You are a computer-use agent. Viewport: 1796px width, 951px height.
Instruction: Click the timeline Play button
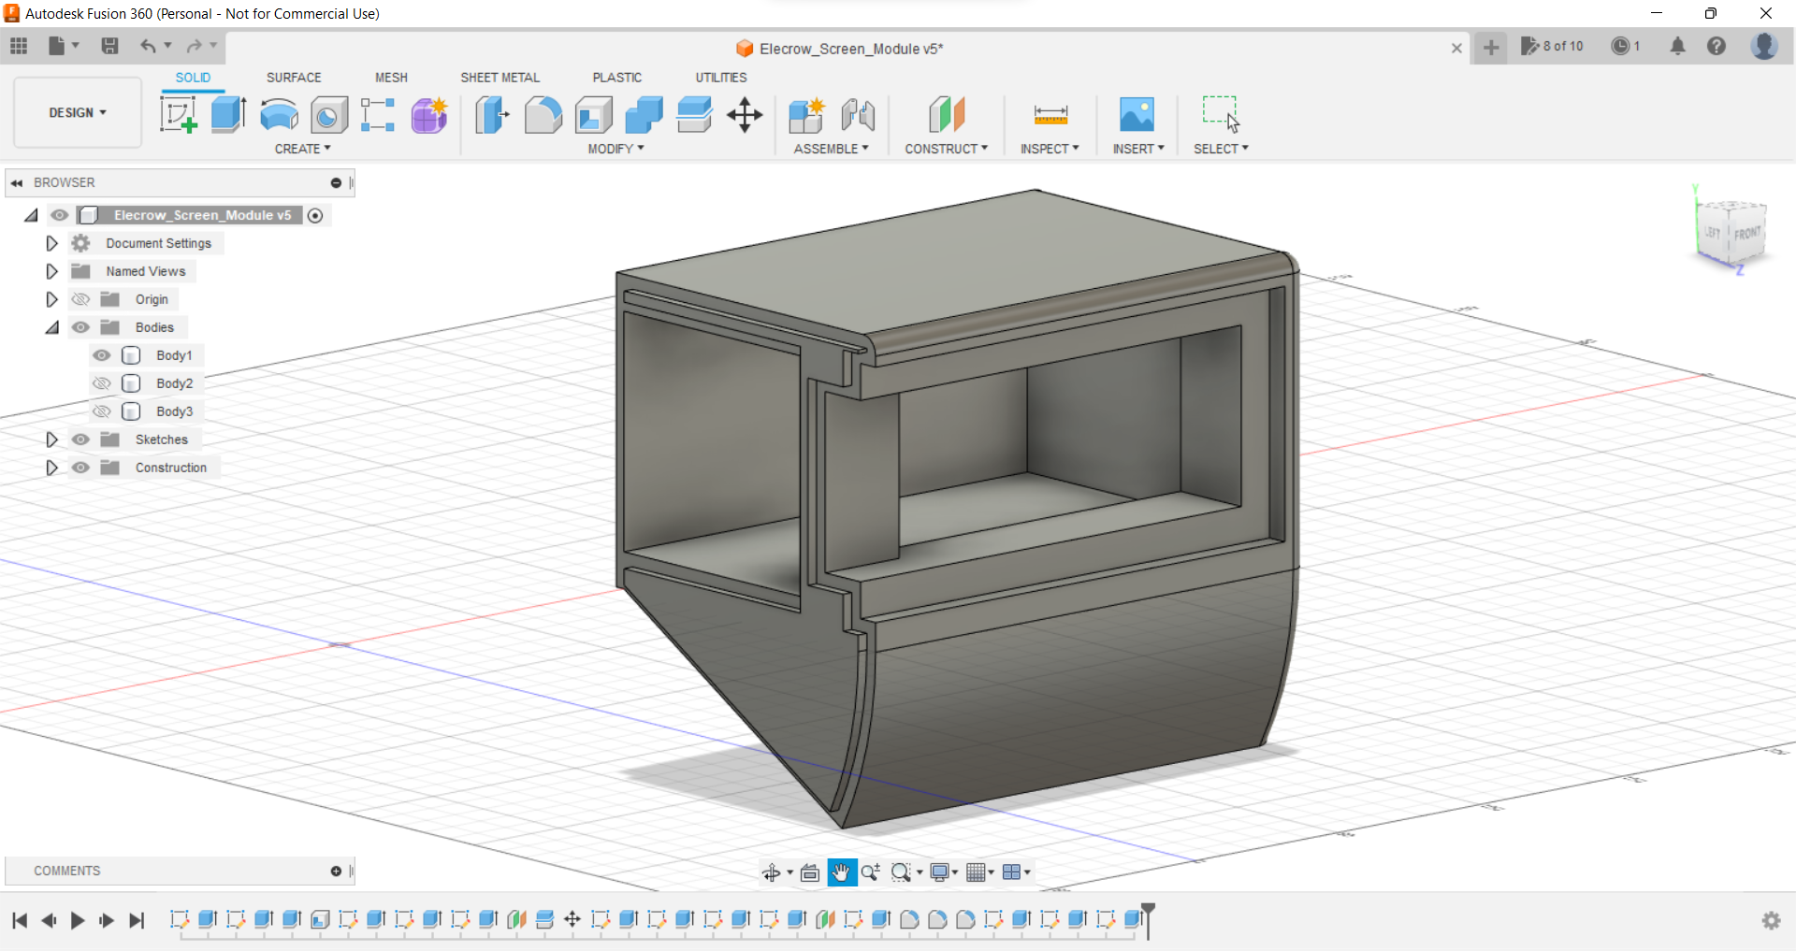(78, 920)
